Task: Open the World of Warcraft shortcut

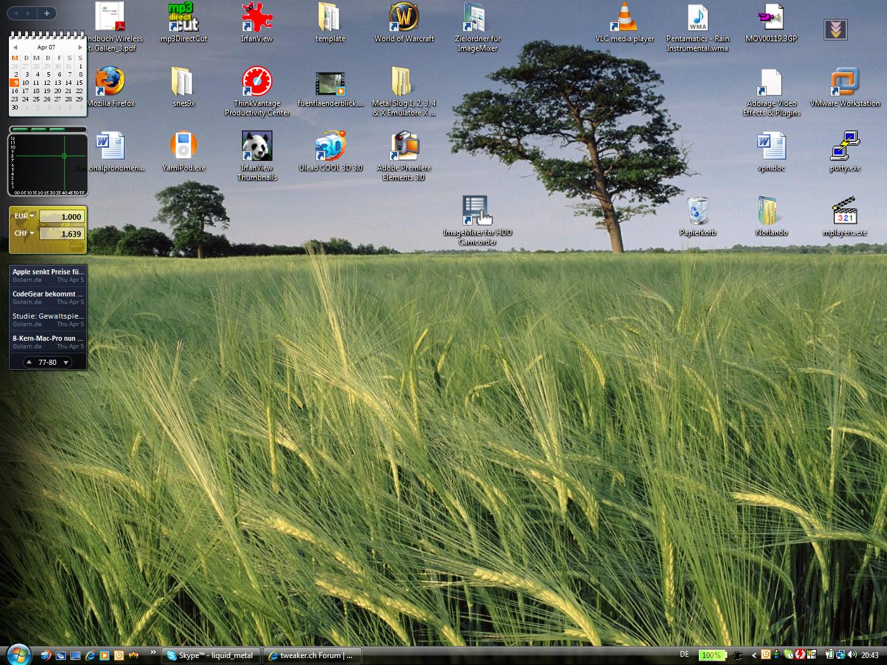Action: 404,19
